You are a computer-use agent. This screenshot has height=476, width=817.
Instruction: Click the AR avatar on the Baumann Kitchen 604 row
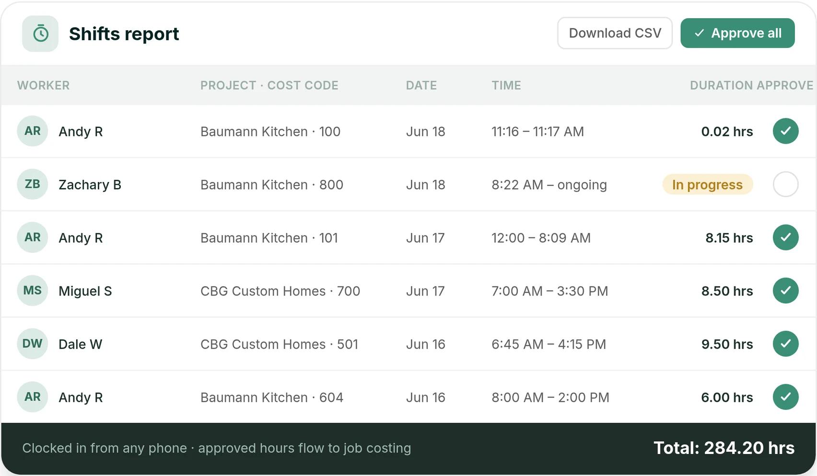coord(32,397)
